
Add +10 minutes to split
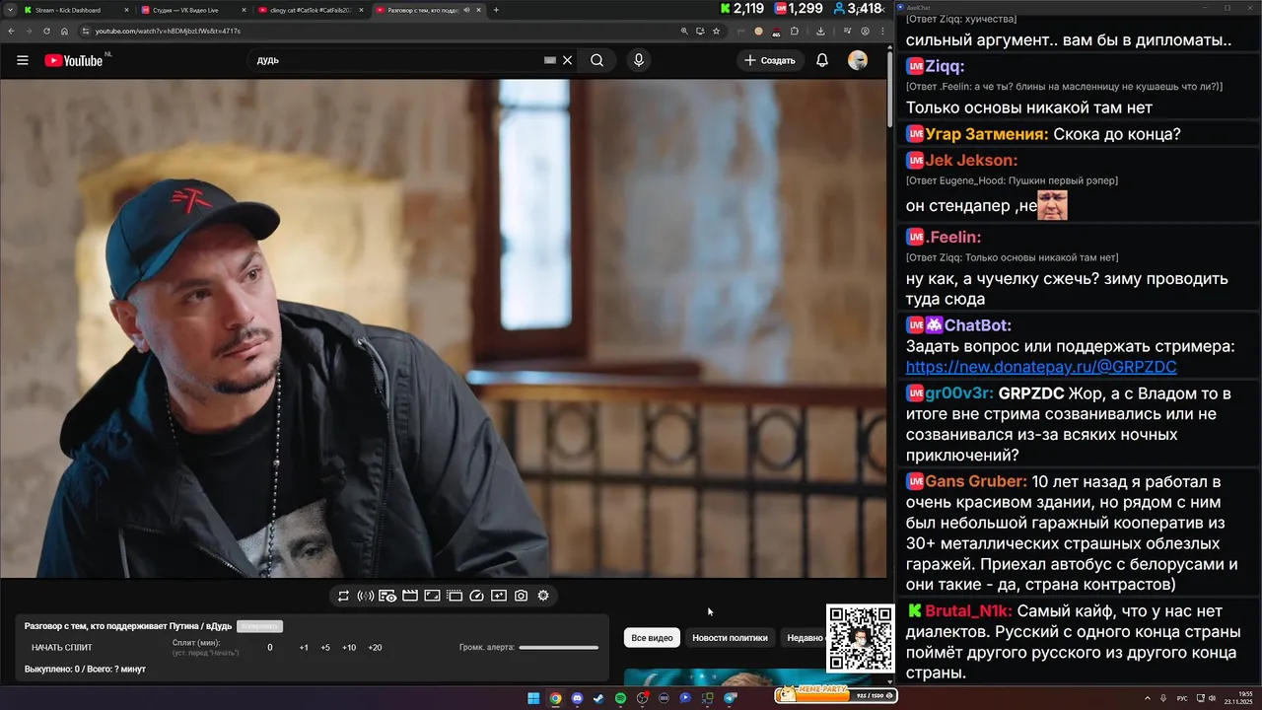(349, 648)
